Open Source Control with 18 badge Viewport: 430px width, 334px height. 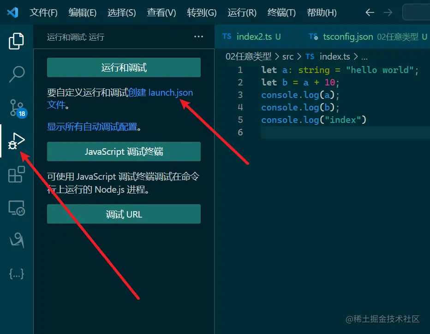click(18, 108)
